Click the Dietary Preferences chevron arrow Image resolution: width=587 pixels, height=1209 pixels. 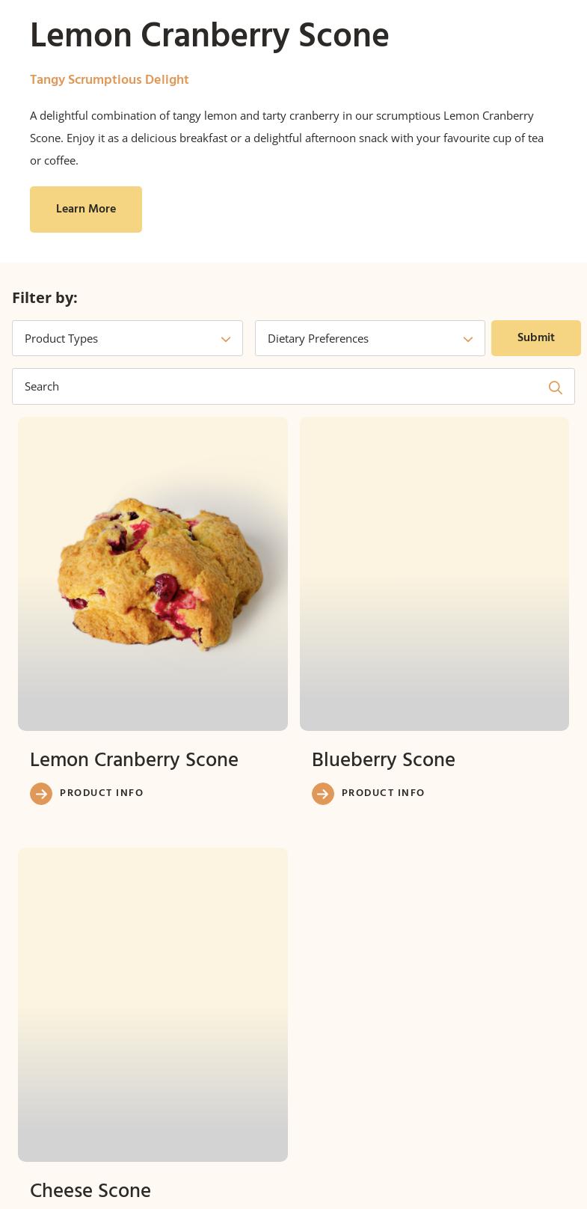(x=468, y=340)
